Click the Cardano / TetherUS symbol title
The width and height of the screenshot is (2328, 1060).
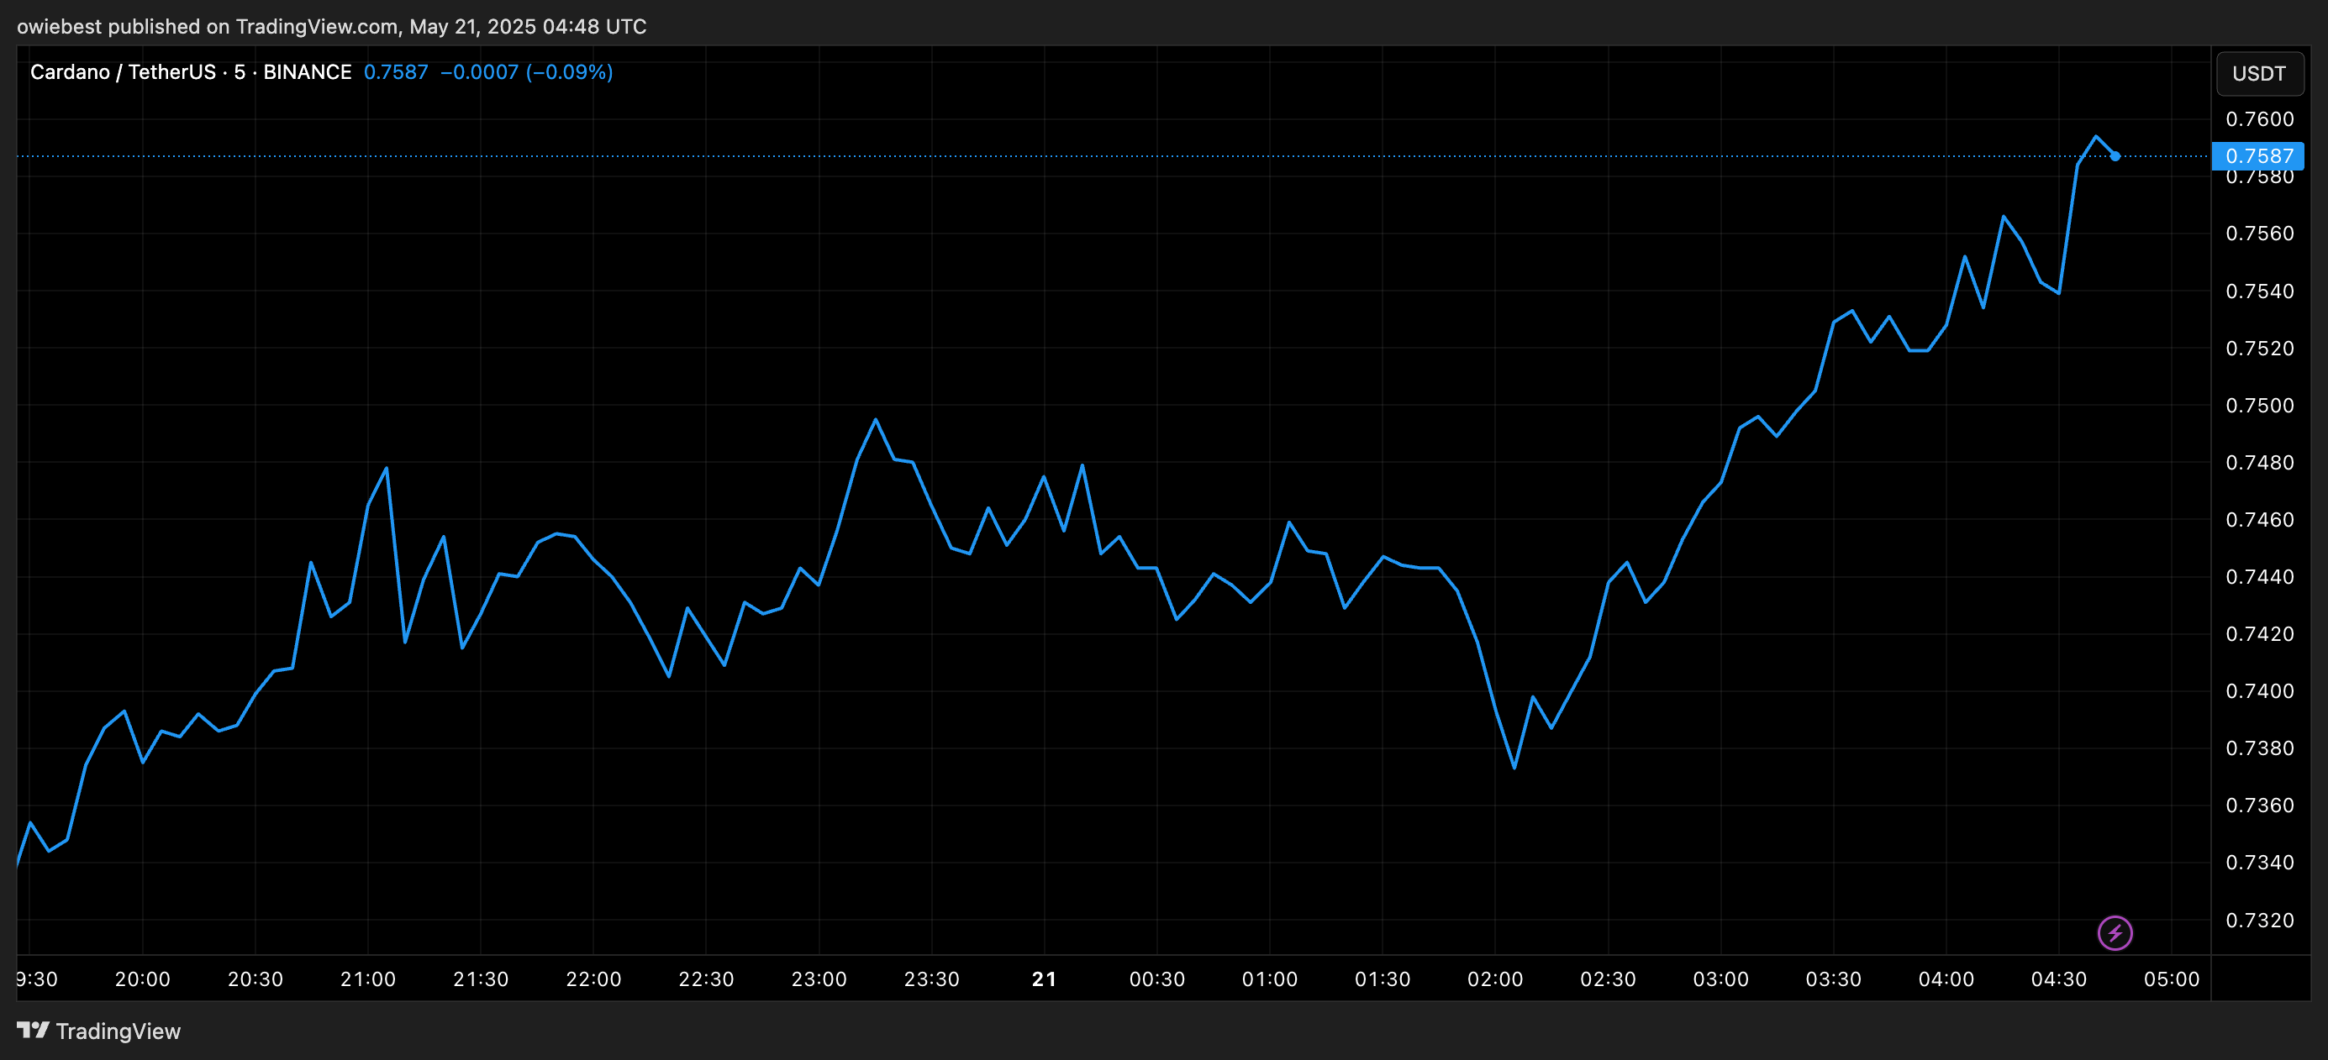(123, 72)
